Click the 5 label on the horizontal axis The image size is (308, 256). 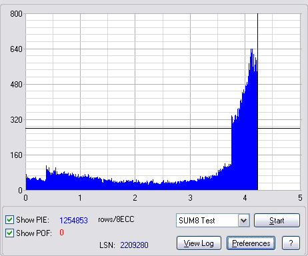tap(300, 197)
